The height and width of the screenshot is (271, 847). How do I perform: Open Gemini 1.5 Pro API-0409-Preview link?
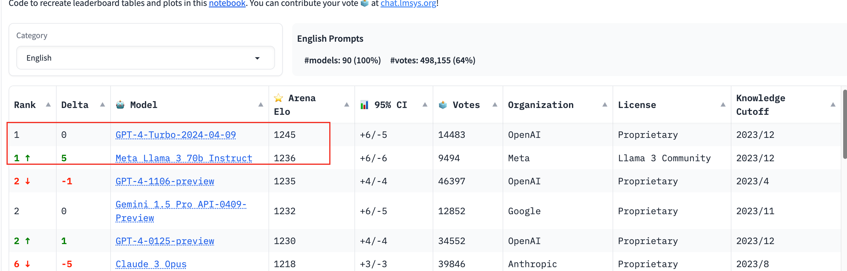click(x=181, y=211)
